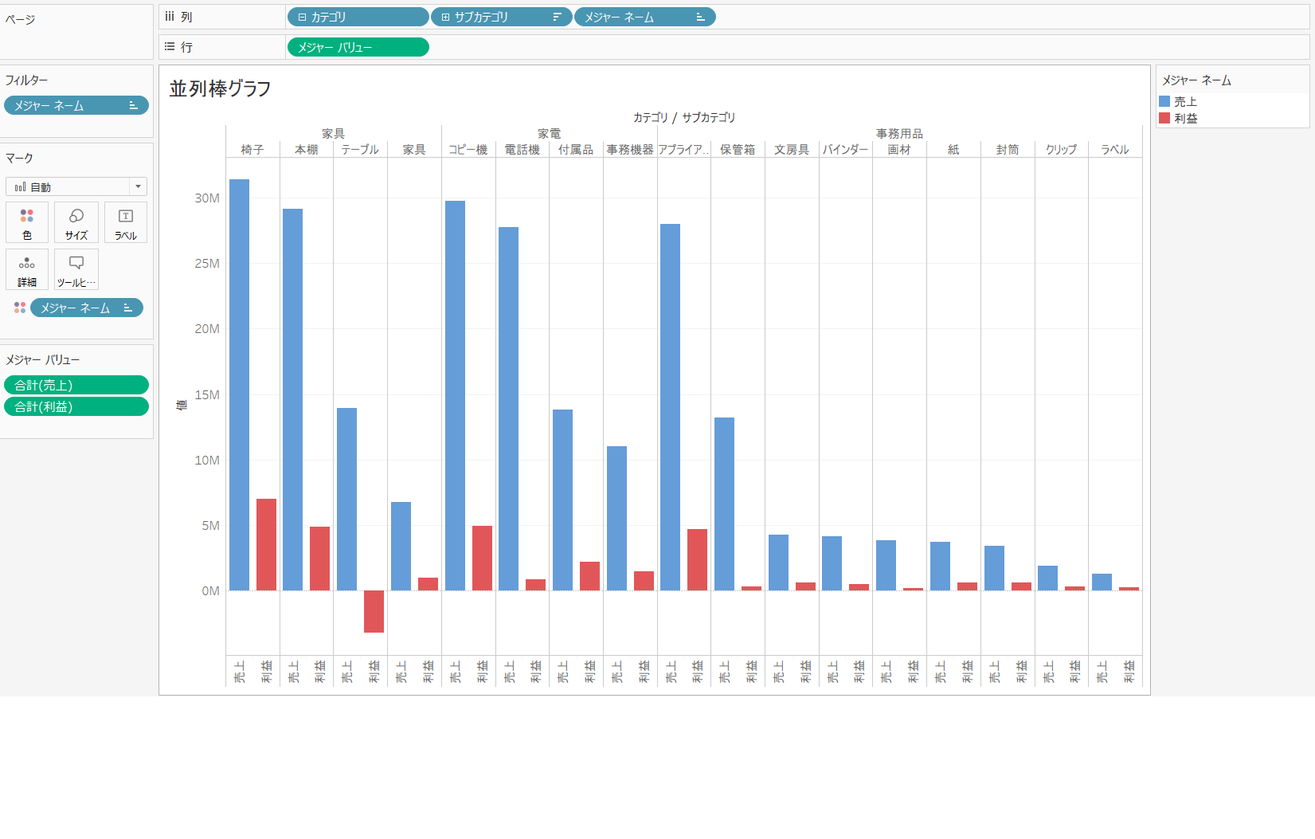Open the ラベル (Label) mark card
The image size is (1315, 839).
(x=126, y=222)
